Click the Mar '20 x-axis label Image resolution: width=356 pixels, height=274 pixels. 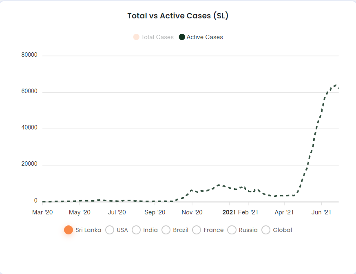point(42,212)
